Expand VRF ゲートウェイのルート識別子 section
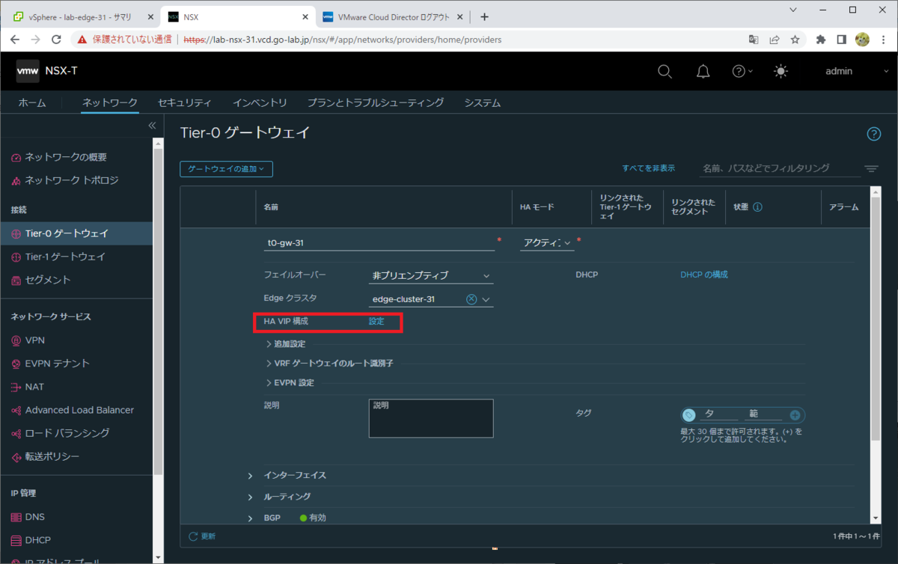Screen dimensions: 898x564 (x=329, y=363)
